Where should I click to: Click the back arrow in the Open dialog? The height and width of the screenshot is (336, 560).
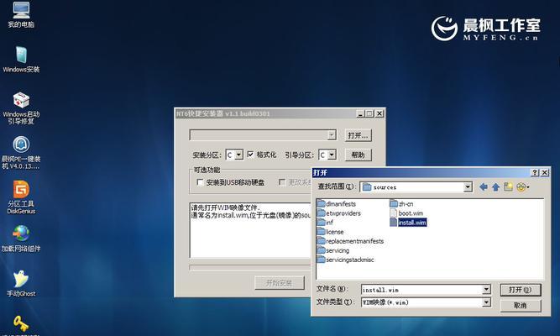pyautogui.click(x=483, y=186)
